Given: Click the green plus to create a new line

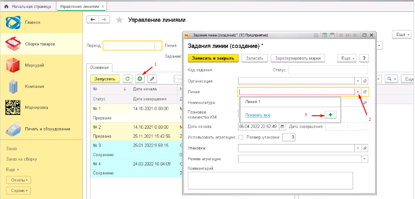Looking at the screenshot, I should [330, 115].
